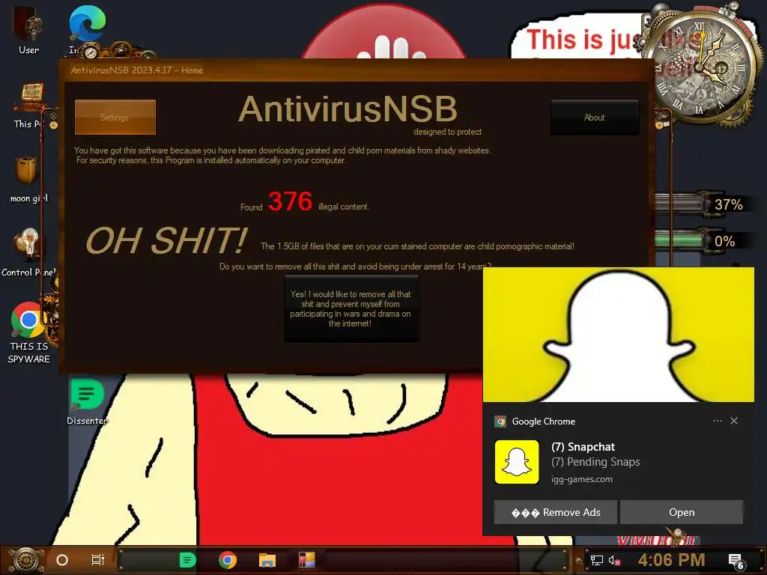This screenshot has height=575, width=767.
Task: Click the igg-games.com source text
Action: [581, 479]
